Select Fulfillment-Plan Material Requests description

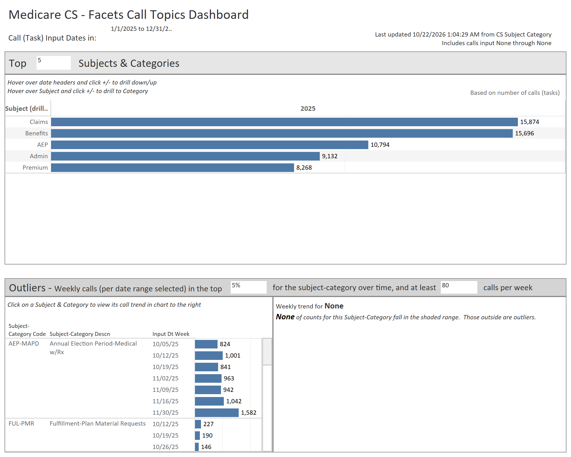(x=98, y=424)
